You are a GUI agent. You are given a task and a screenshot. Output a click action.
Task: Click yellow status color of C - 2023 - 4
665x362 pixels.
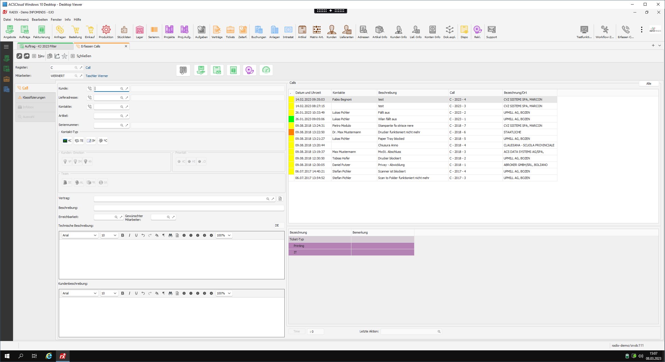click(x=291, y=99)
